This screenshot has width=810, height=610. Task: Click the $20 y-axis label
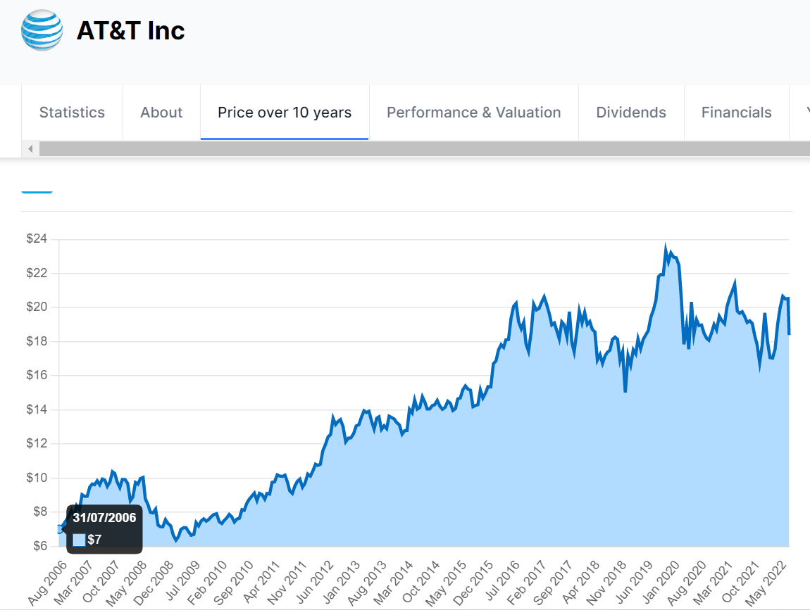(x=37, y=307)
